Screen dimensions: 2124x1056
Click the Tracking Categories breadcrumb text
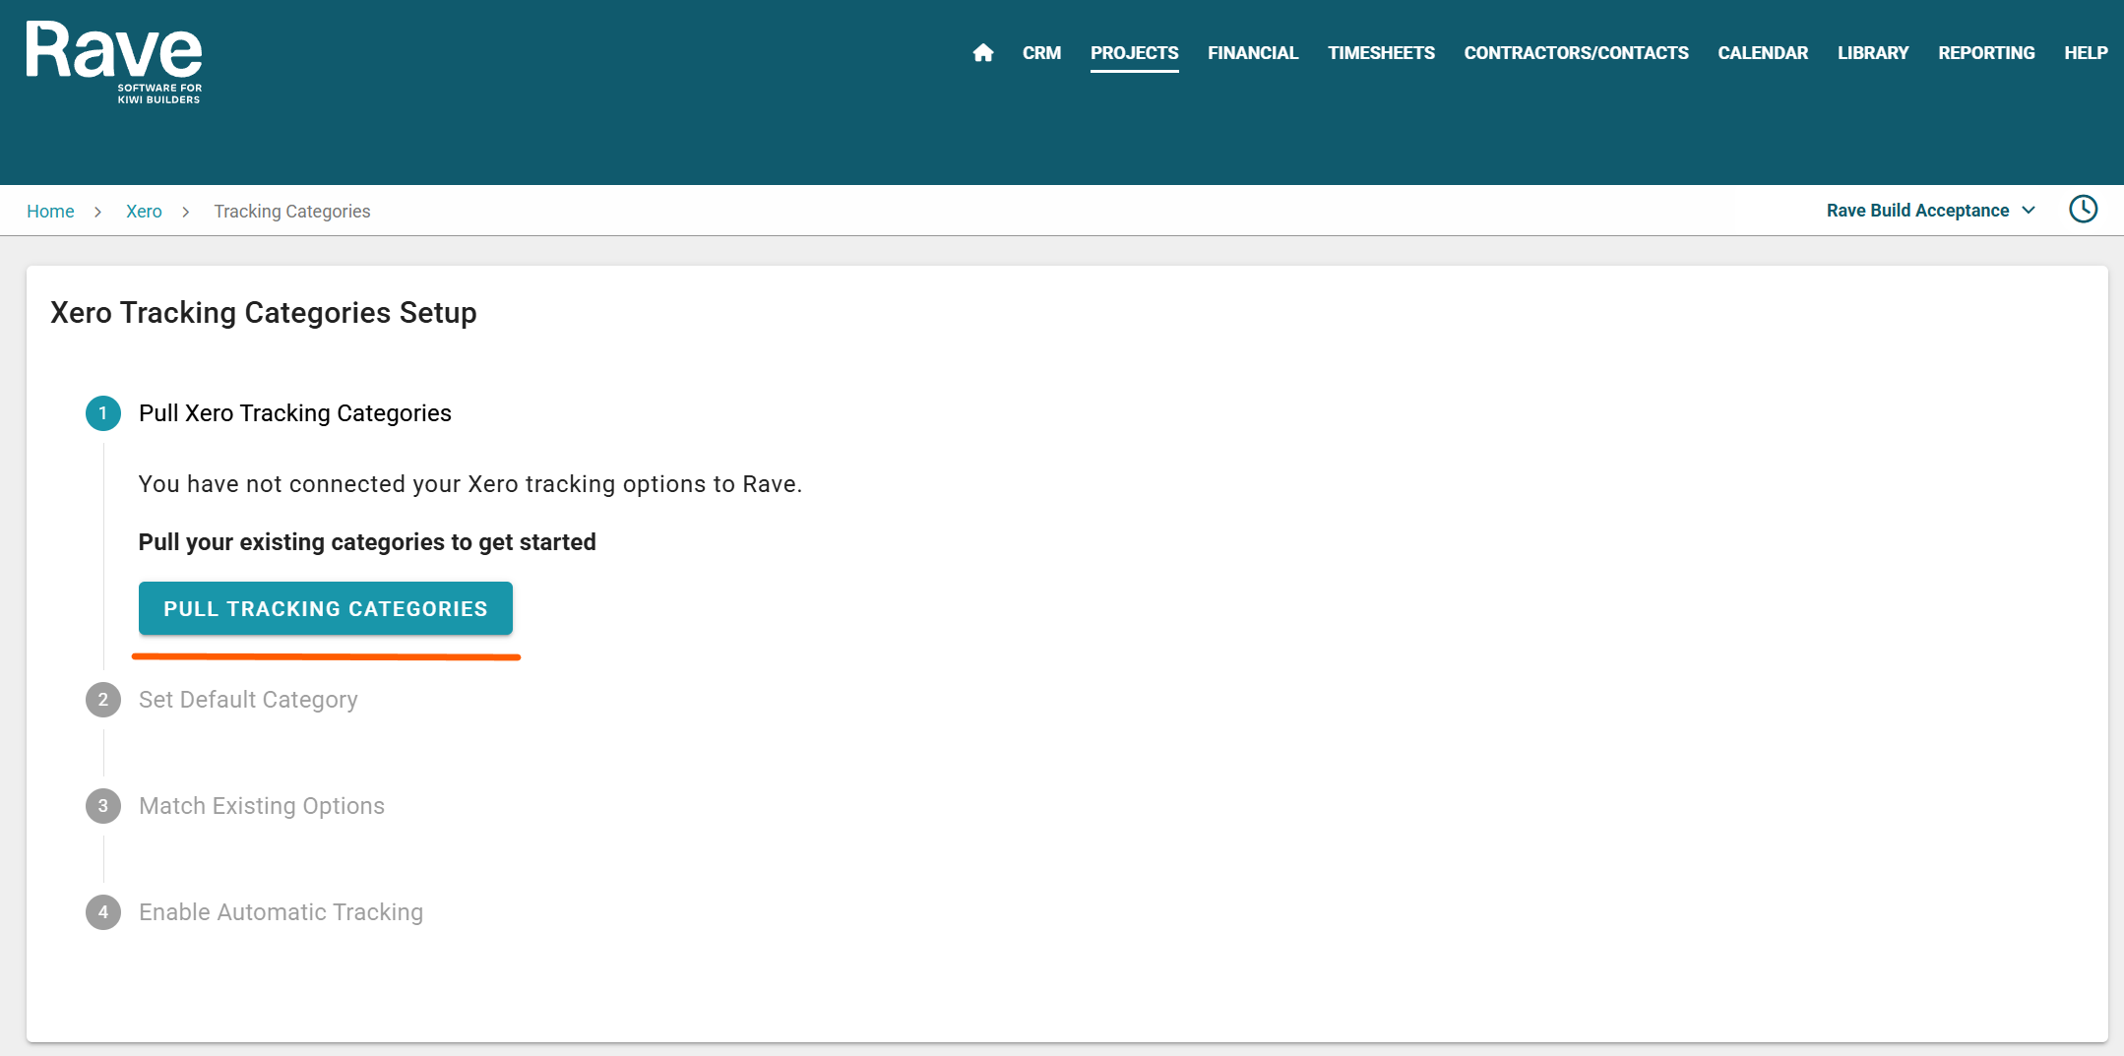tap(292, 212)
